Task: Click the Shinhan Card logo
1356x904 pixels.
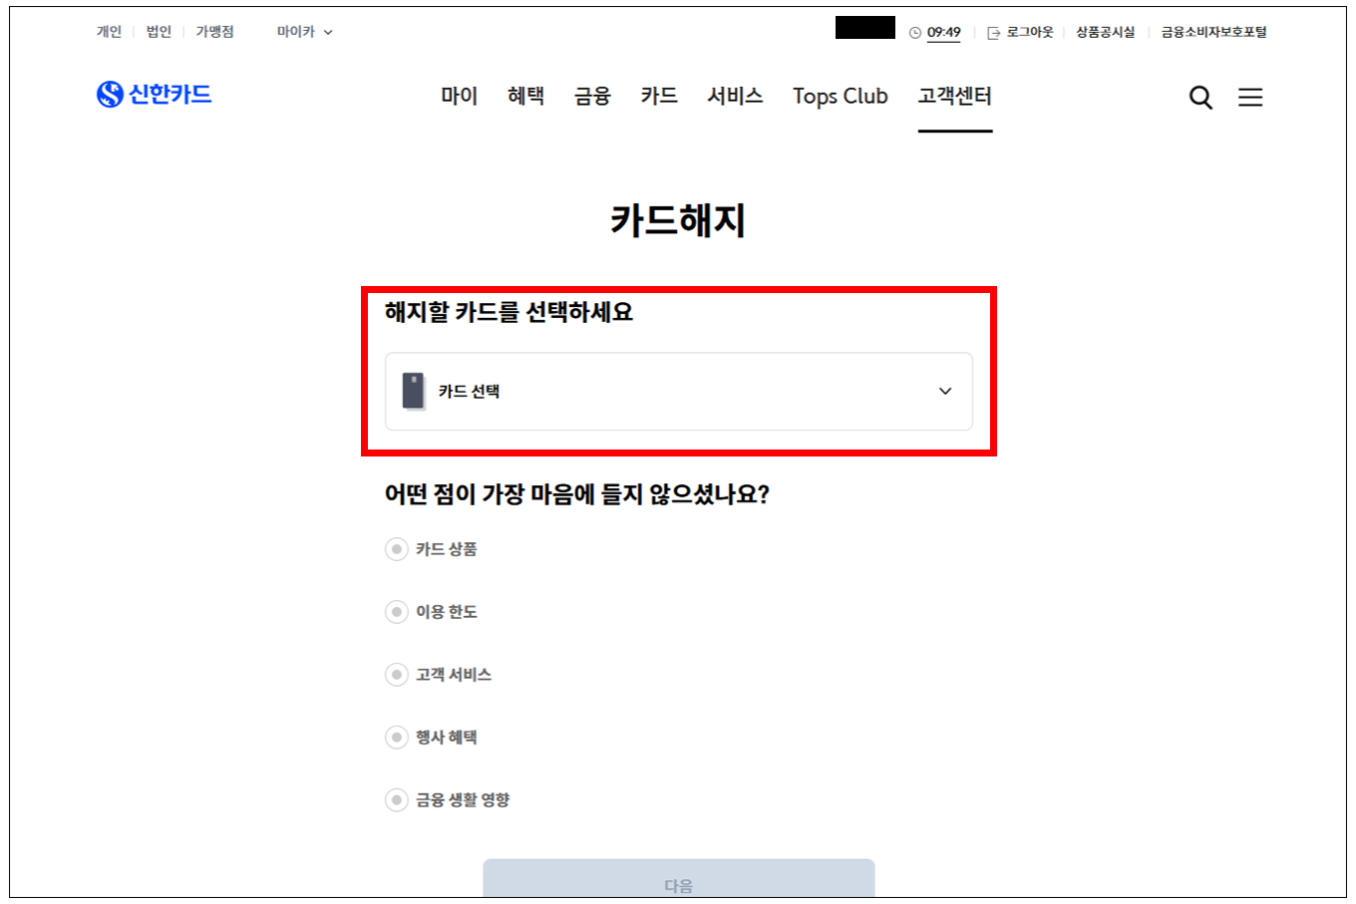Action: pos(155,95)
